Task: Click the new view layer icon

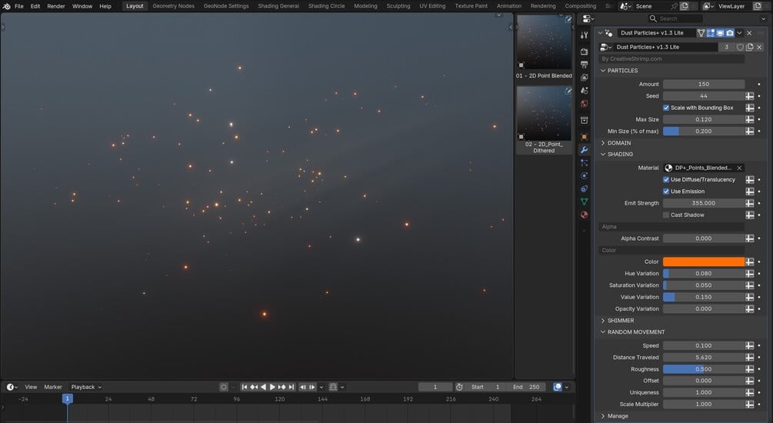Action: (758, 6)
